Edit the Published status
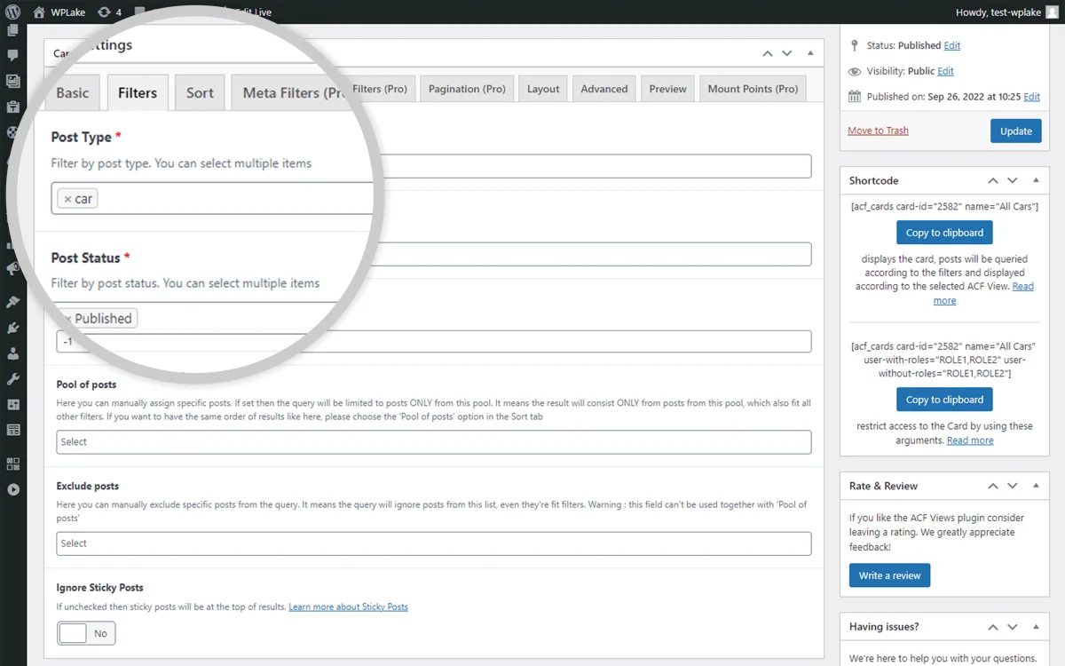1065x666 pixels. pos(952,45)
